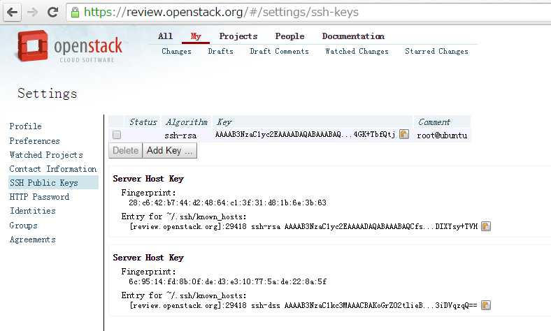Open the Preferences settings page

click(x=34, y=141)
